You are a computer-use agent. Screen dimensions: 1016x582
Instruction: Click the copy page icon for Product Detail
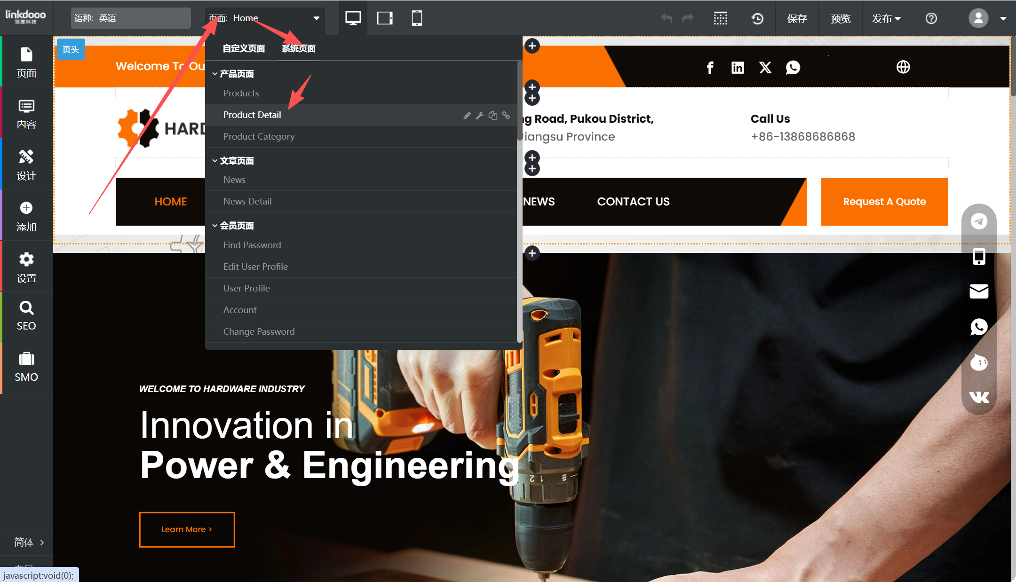click(x=492, y=115)
